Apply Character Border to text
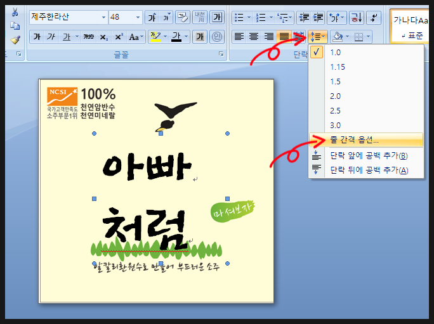This screenshot has height=324, width=434. click(217, 18)
